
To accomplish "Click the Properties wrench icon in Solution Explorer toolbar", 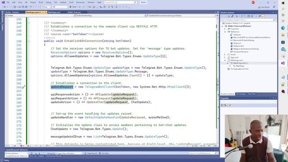I will click(260, 16).
